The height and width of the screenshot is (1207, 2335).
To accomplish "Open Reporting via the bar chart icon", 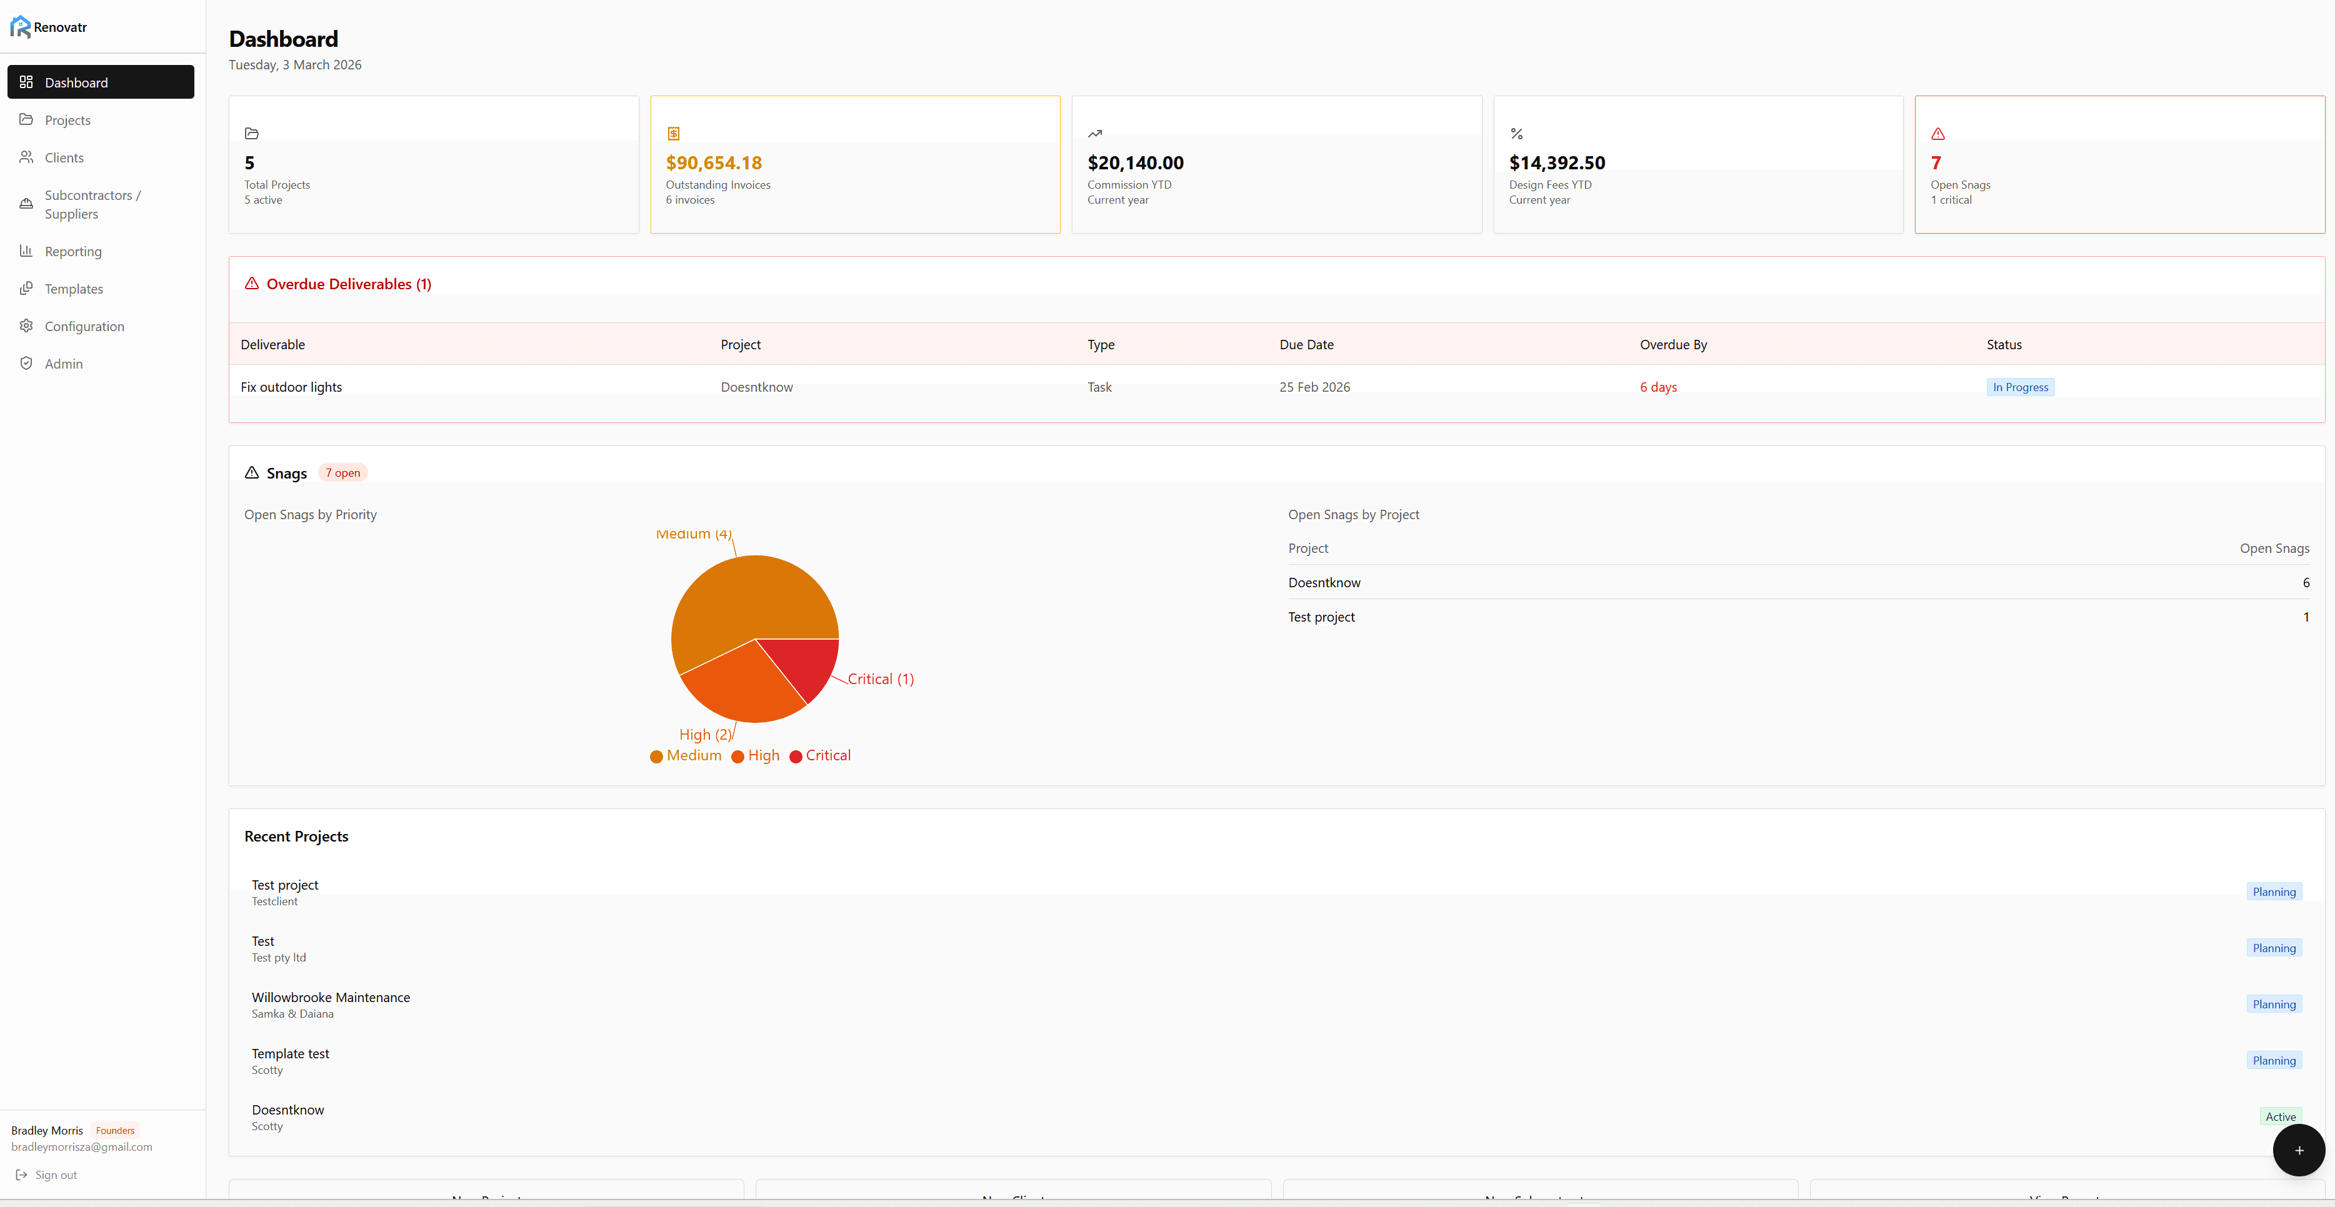I will (26, 250).
